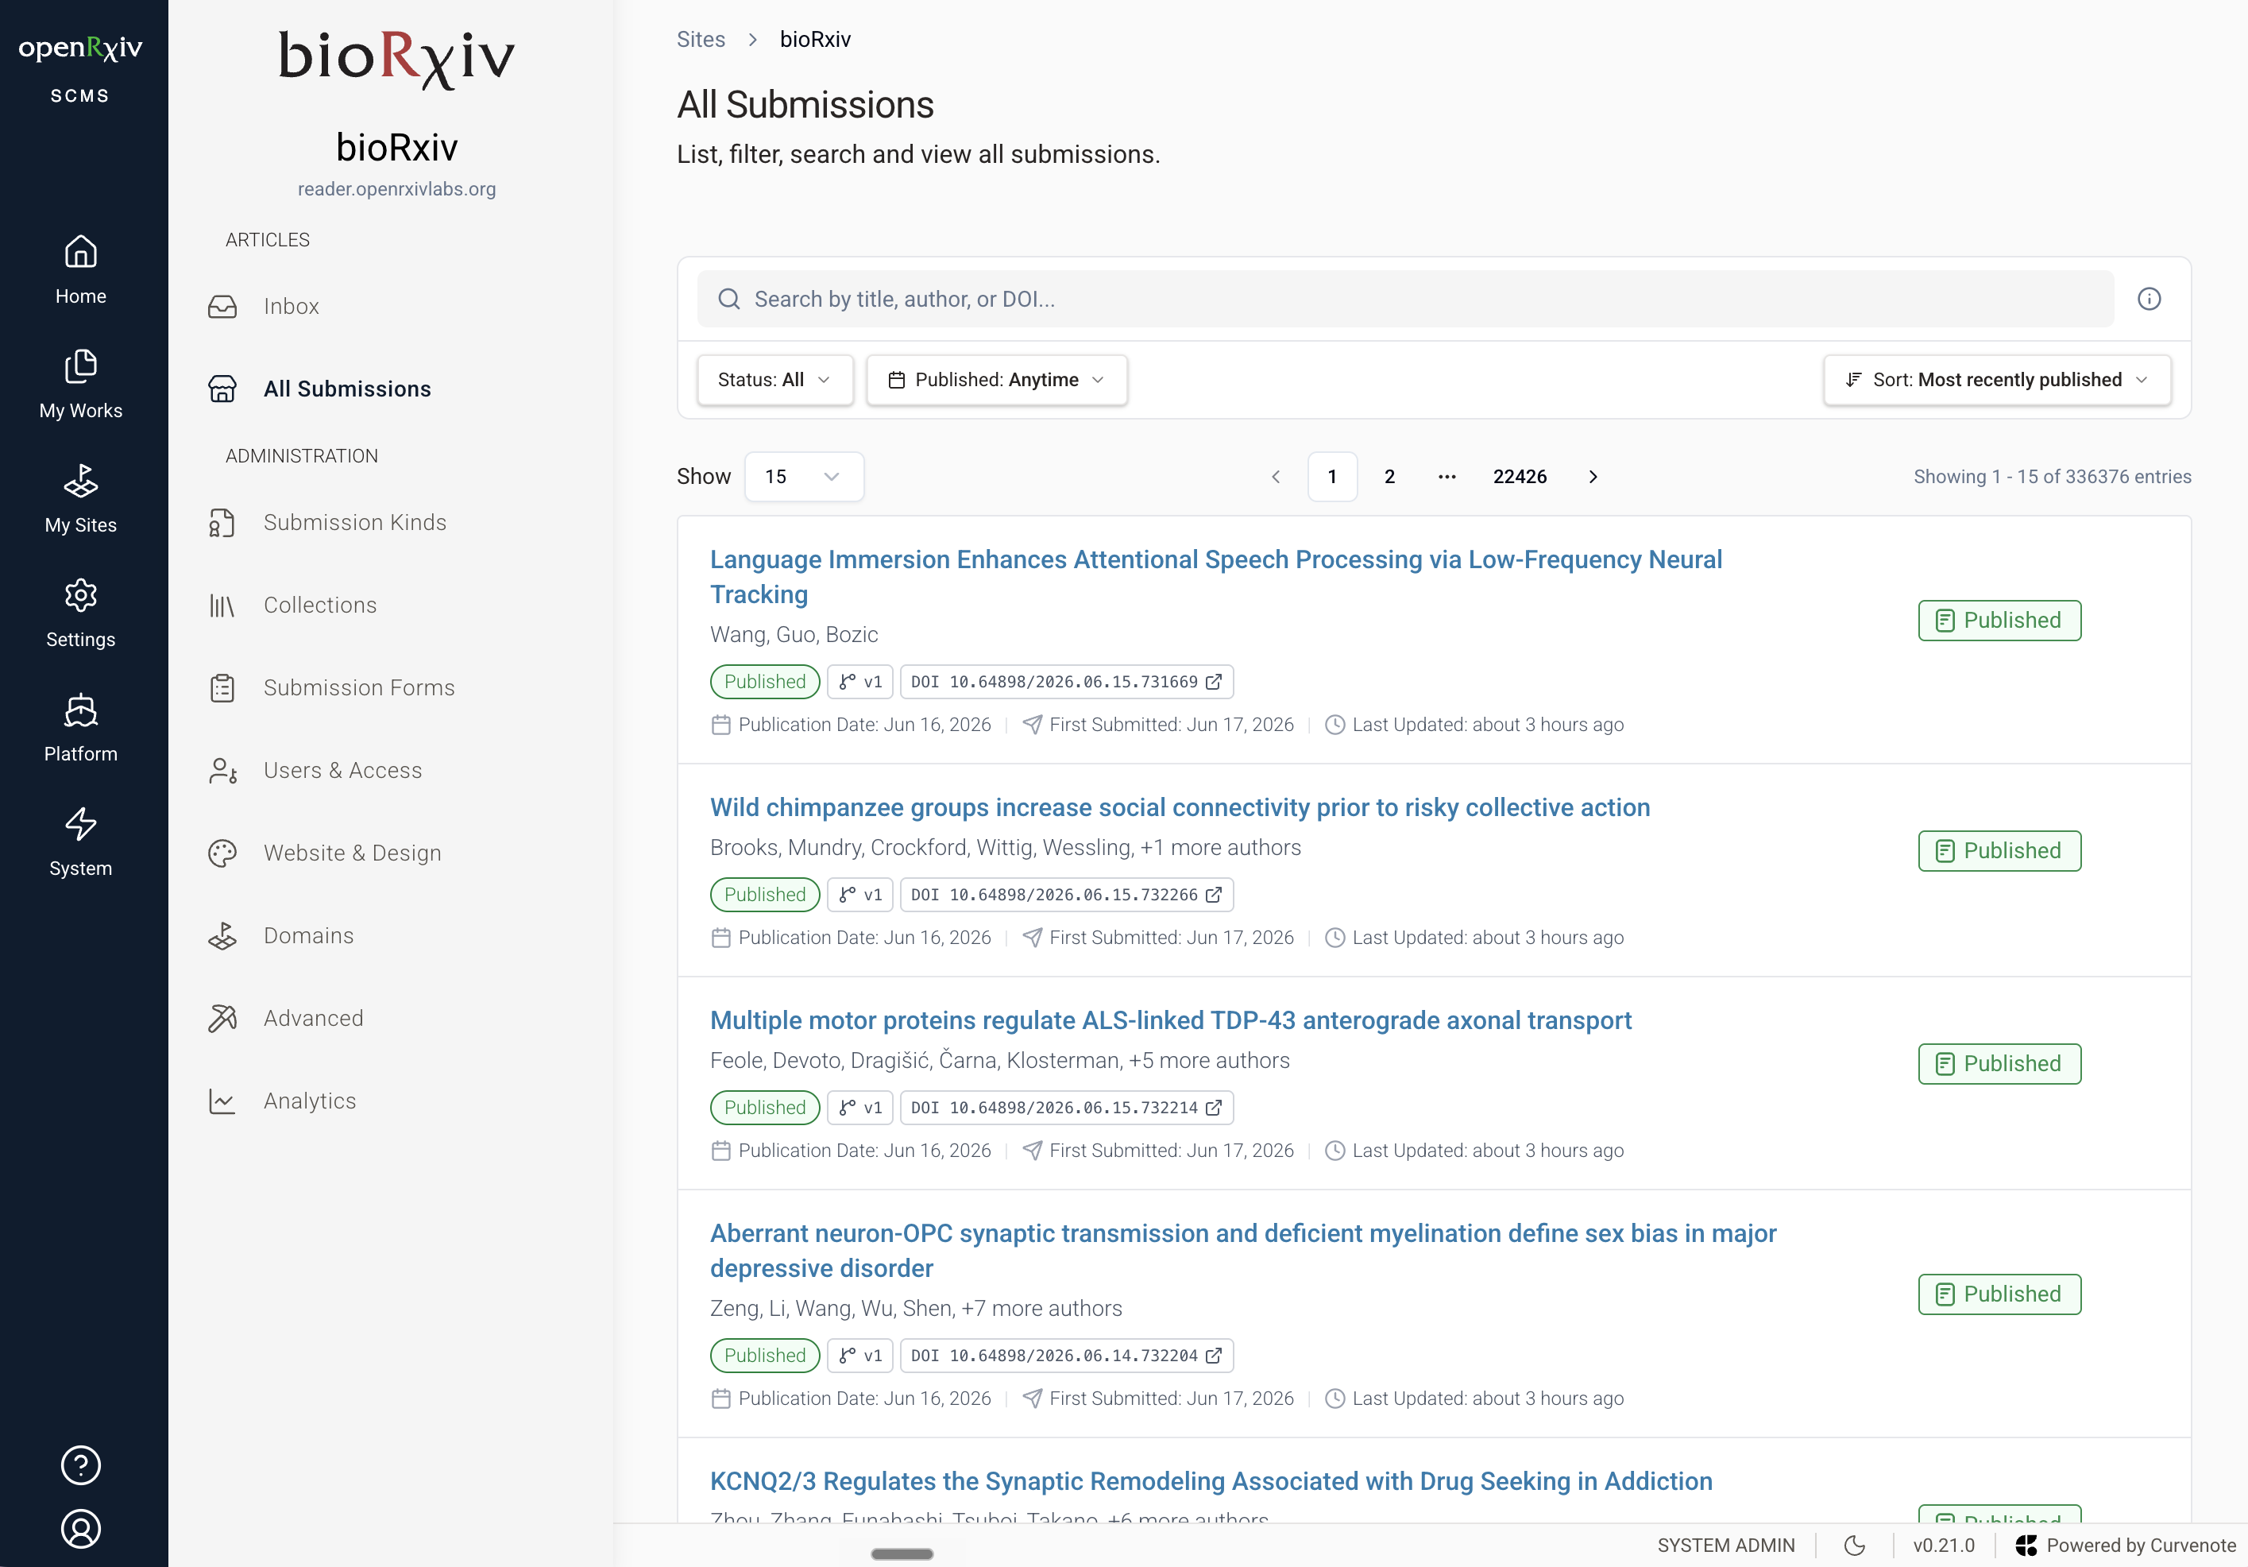
Task: Open Aberrant neuron-OPC synaptic transmission article
Action: click(1243, 1251)
